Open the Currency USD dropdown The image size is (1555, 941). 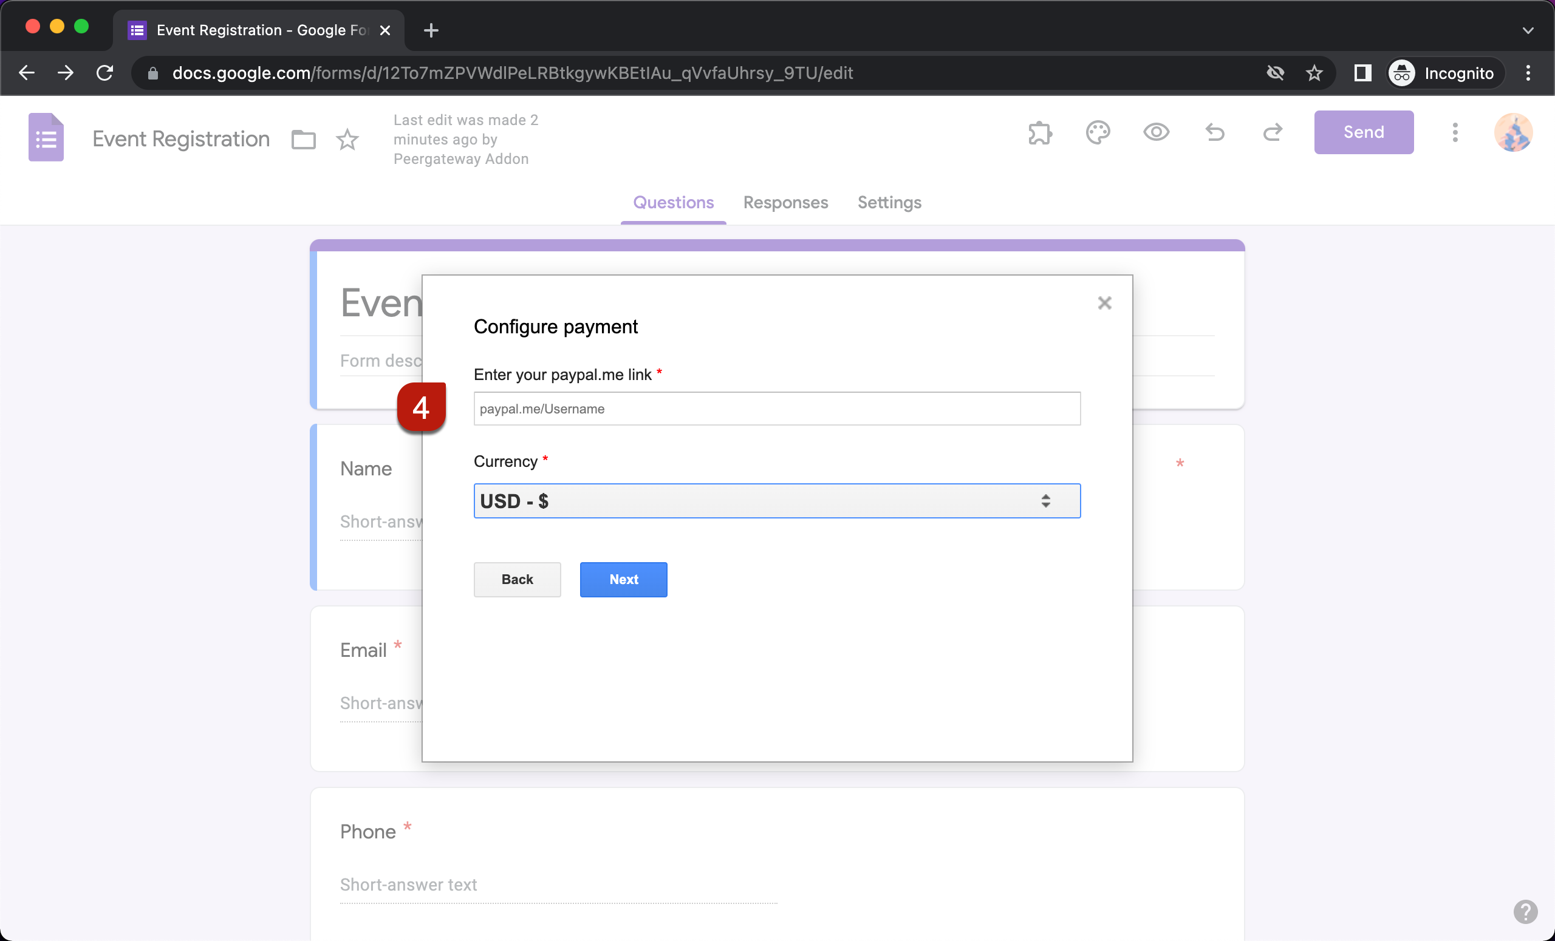pyautogui.click(x=776, y=501)
